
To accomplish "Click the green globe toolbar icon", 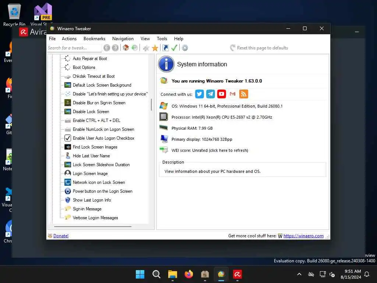I will click(135, 48).
